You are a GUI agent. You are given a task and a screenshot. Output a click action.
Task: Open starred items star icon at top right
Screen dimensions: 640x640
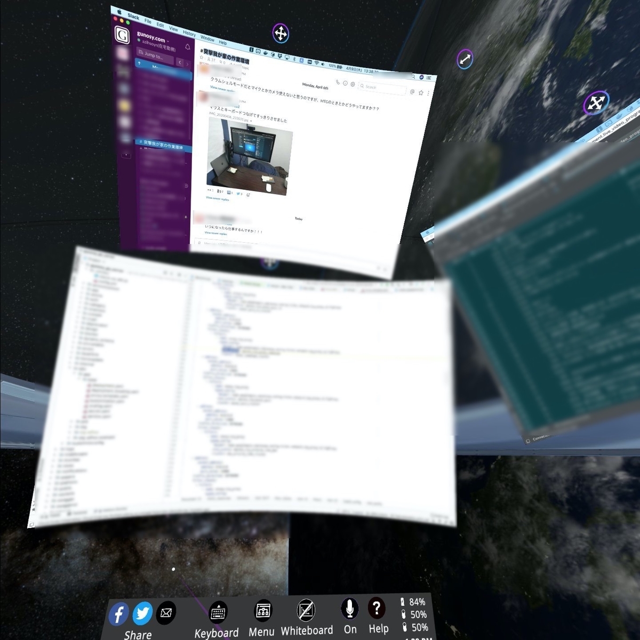pos(421,93)
